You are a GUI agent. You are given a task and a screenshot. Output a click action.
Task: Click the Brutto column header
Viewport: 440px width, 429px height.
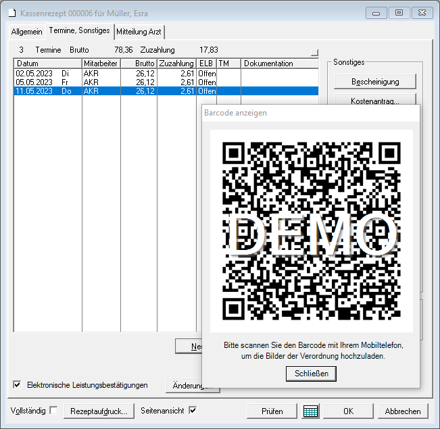(139, 64)
